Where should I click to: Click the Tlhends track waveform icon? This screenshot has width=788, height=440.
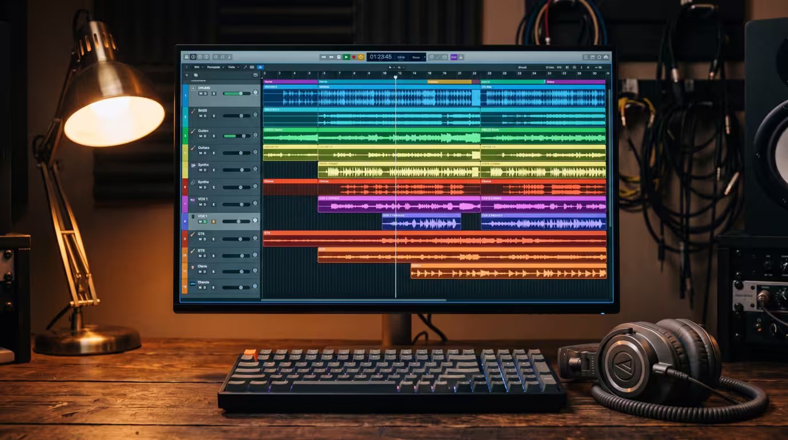coord(193,284)
